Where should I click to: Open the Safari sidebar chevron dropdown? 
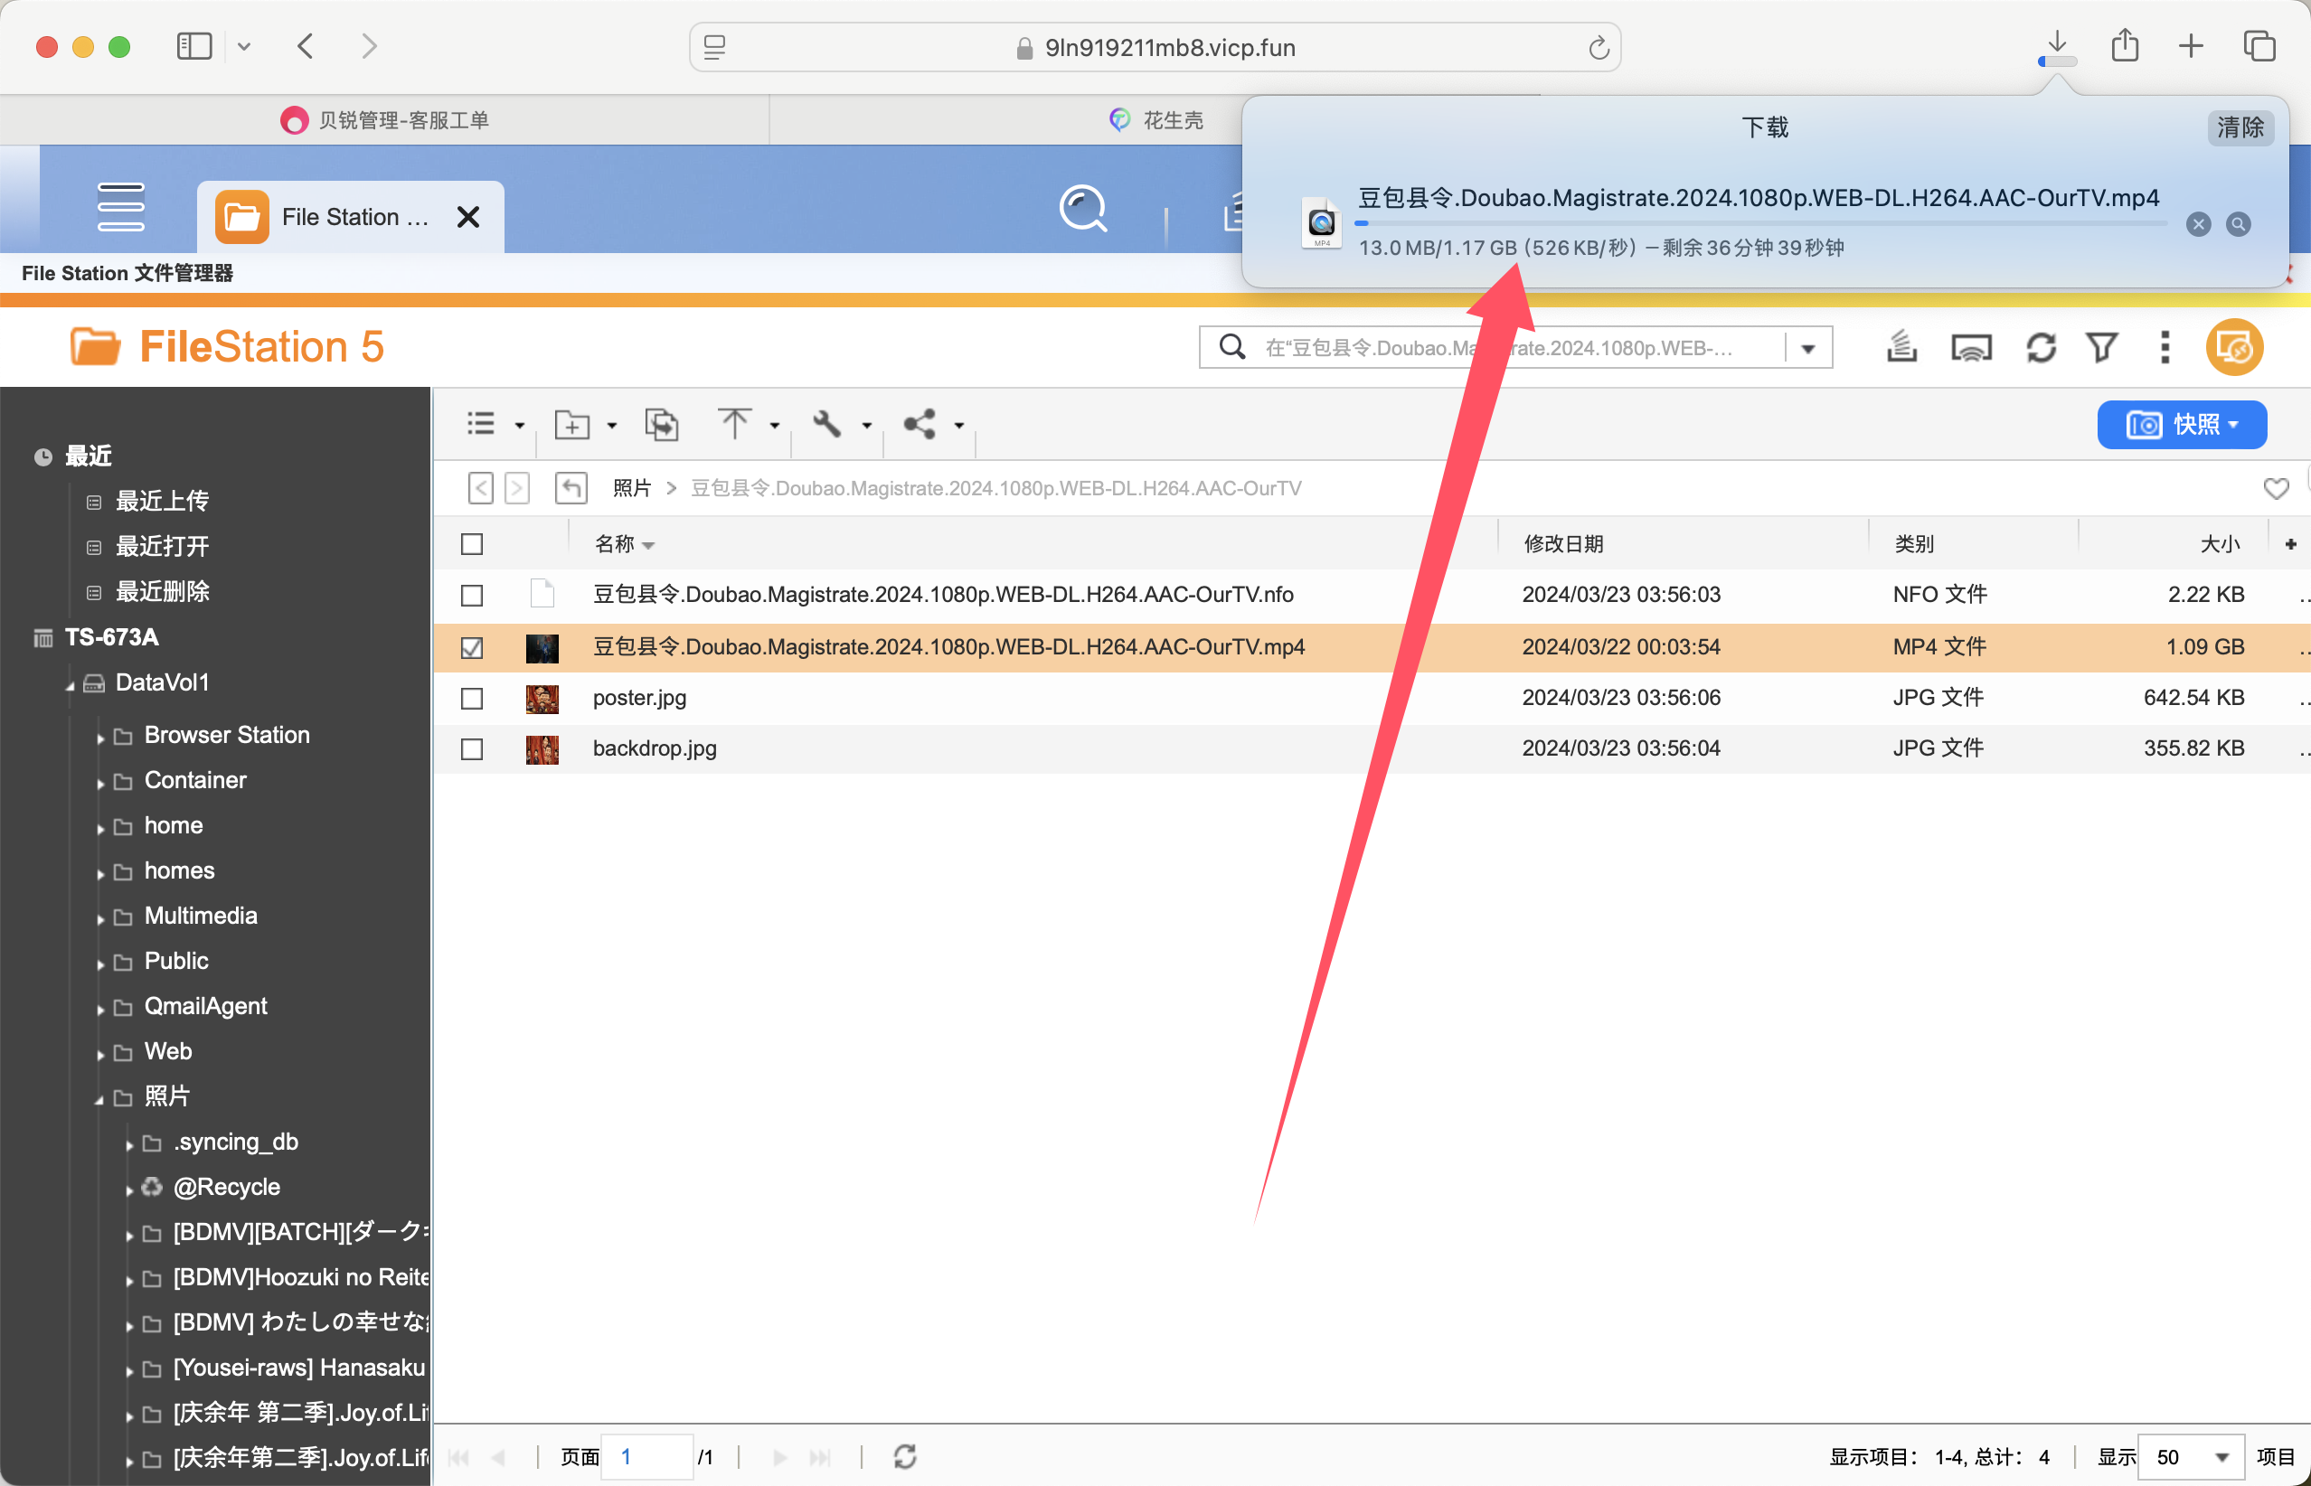244,45
